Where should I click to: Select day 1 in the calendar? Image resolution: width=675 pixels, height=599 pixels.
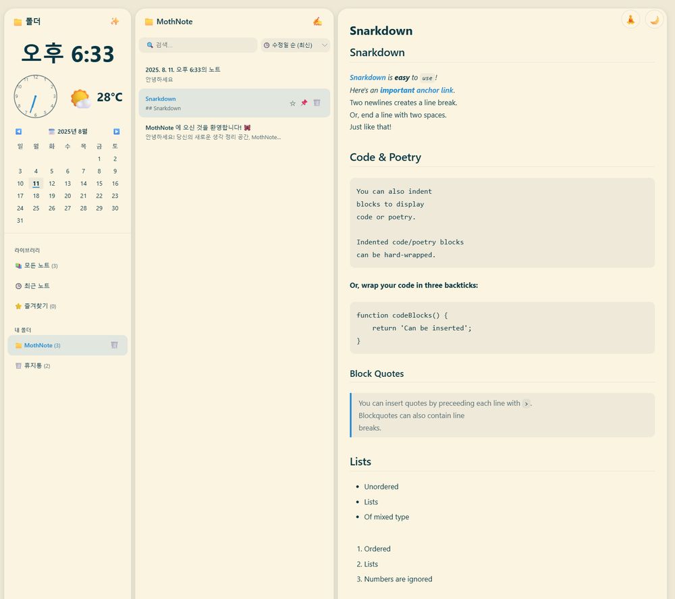coord(99,159)
